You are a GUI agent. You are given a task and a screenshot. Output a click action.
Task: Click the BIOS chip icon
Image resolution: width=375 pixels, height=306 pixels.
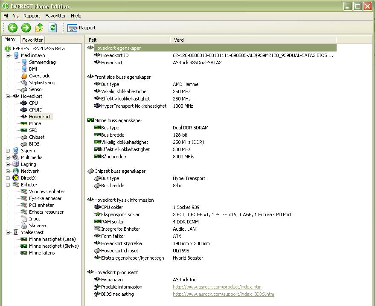(24, 144)
